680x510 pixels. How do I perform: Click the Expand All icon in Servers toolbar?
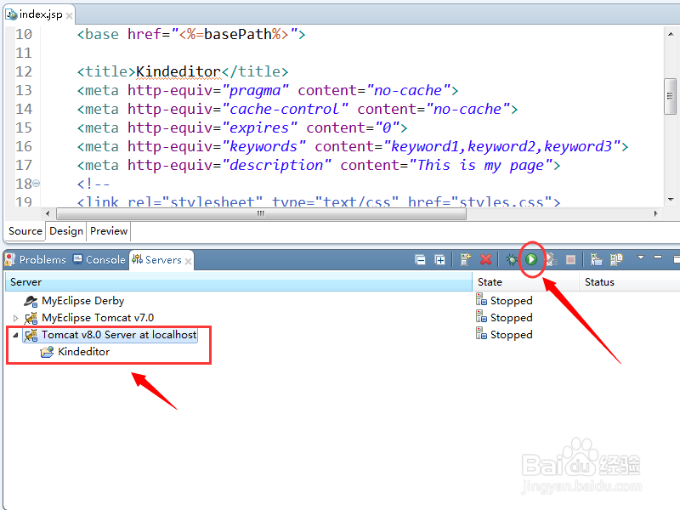(x=439, y=260)
